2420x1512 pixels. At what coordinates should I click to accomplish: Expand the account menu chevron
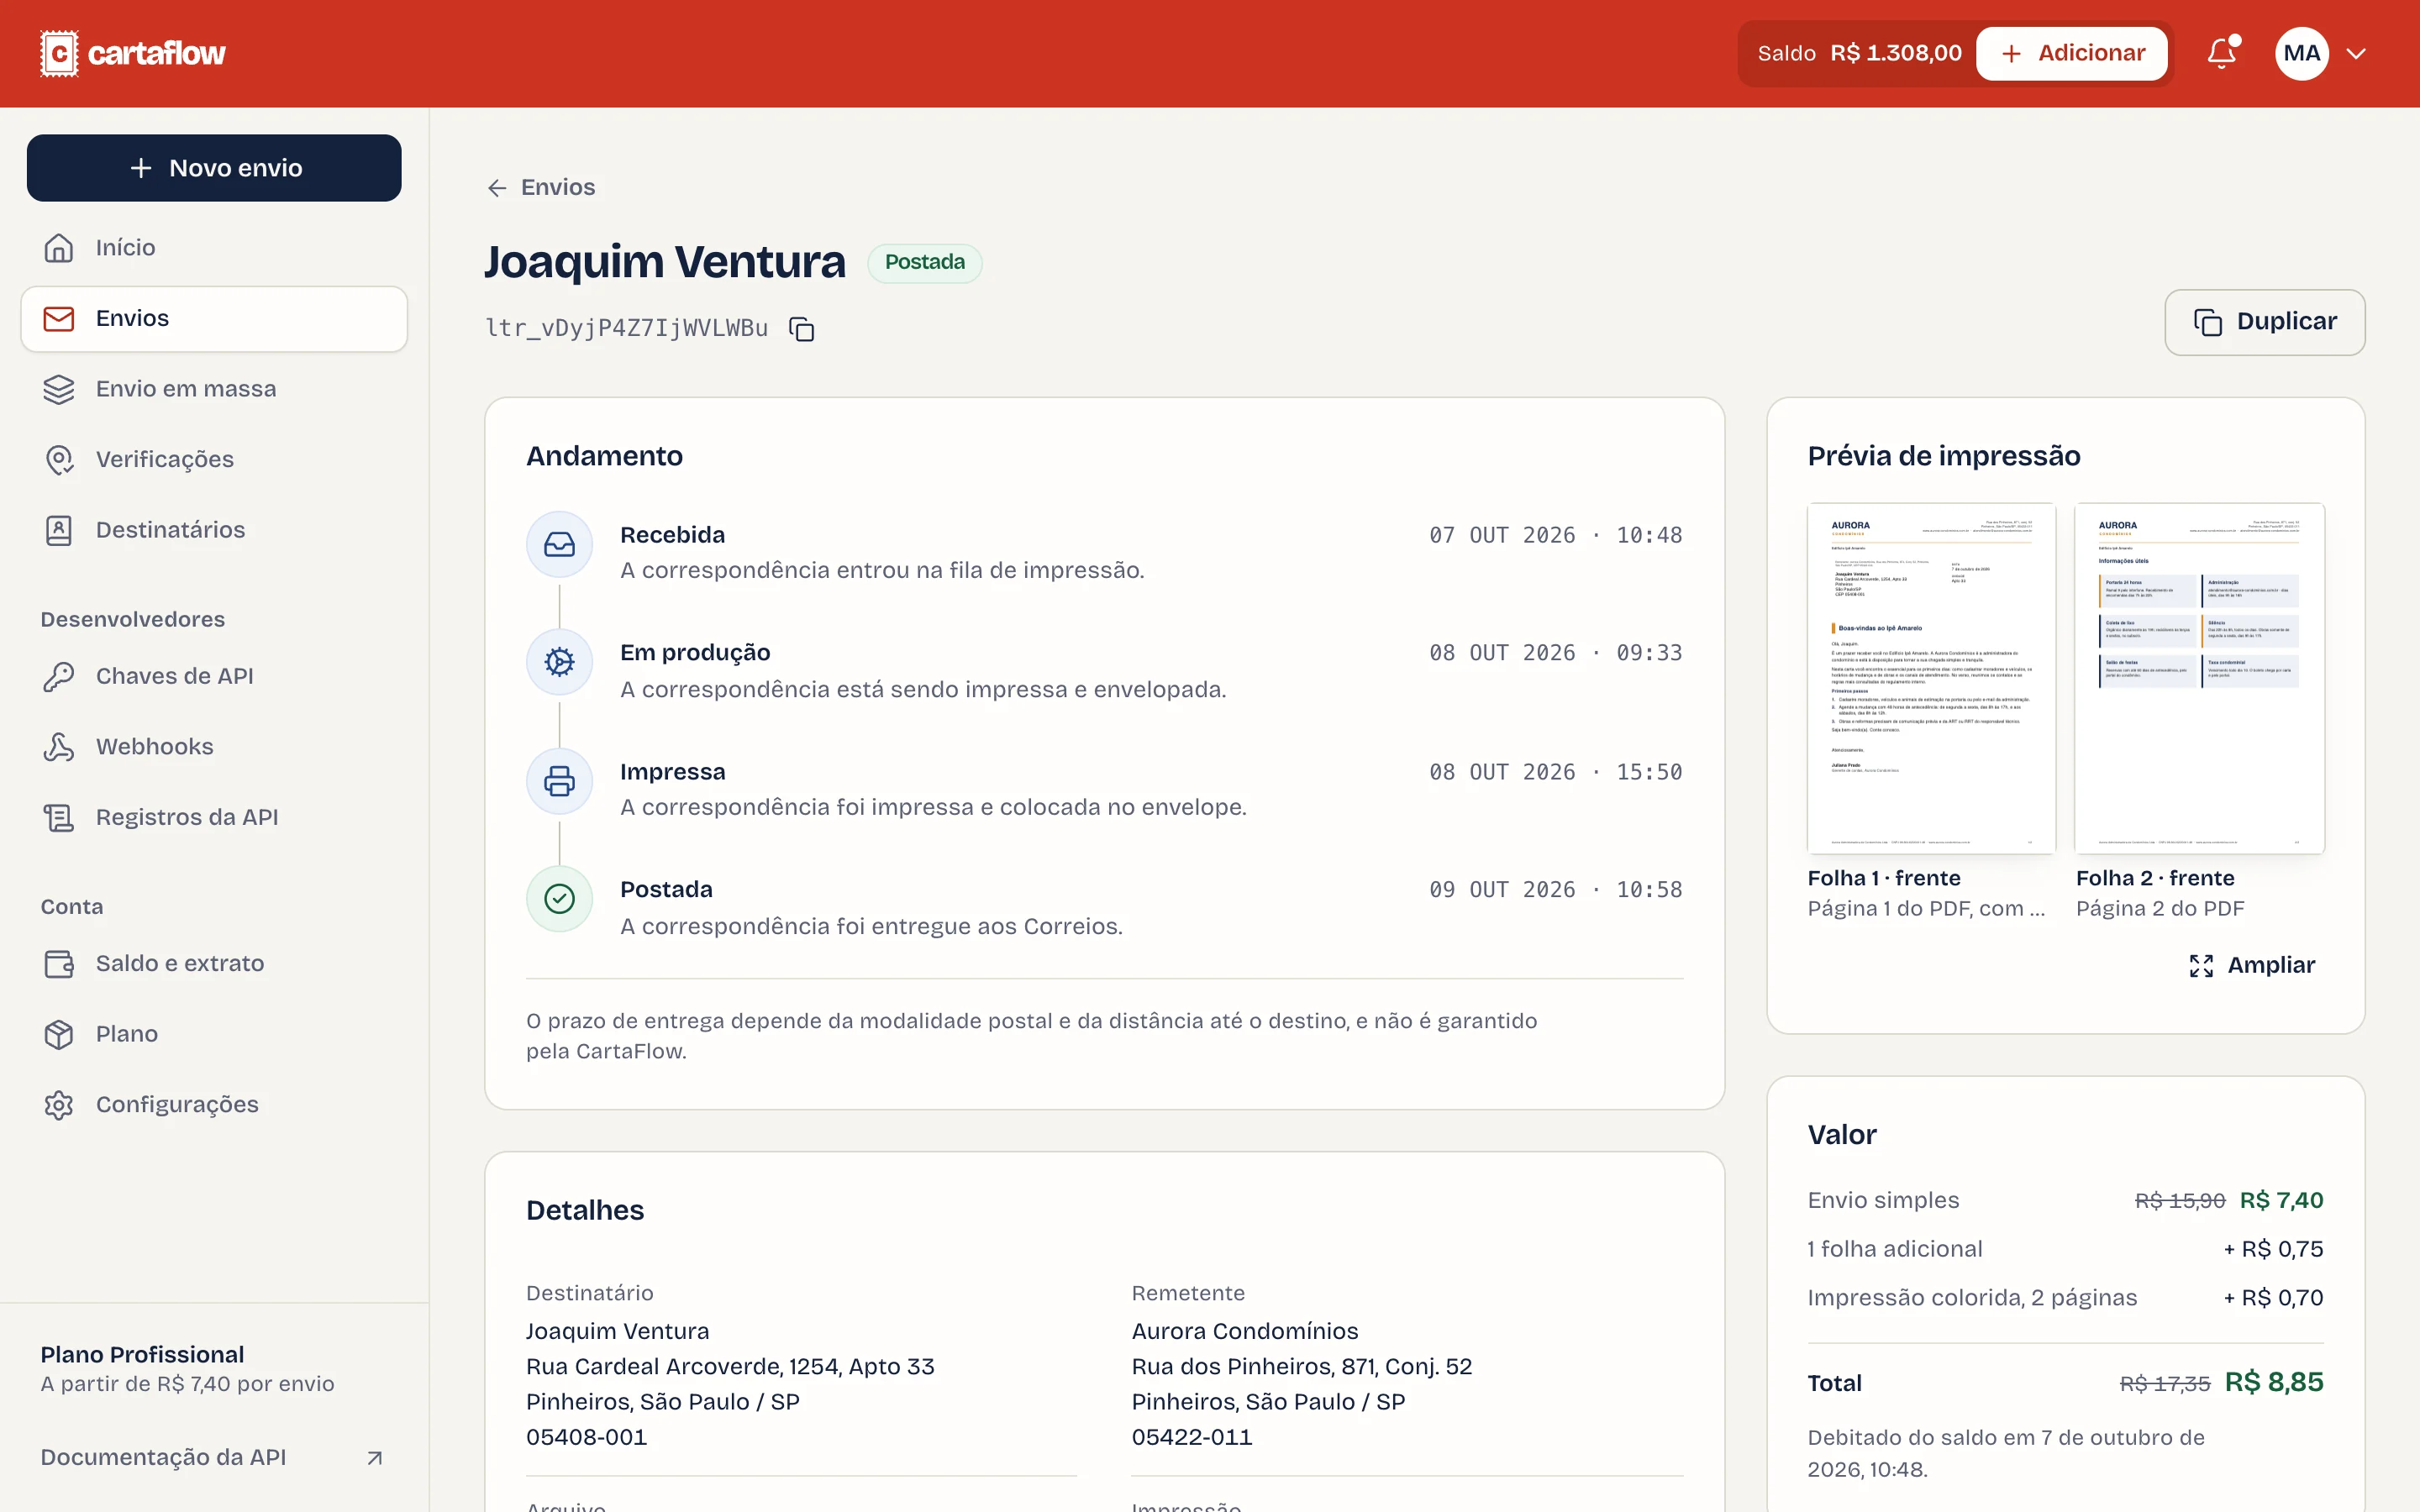click(2356, 54)
